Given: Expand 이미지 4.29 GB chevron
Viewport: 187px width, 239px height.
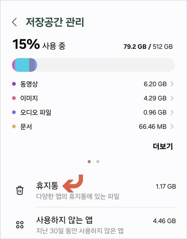Looking at the screenshot, I should (x=172, y=98).
